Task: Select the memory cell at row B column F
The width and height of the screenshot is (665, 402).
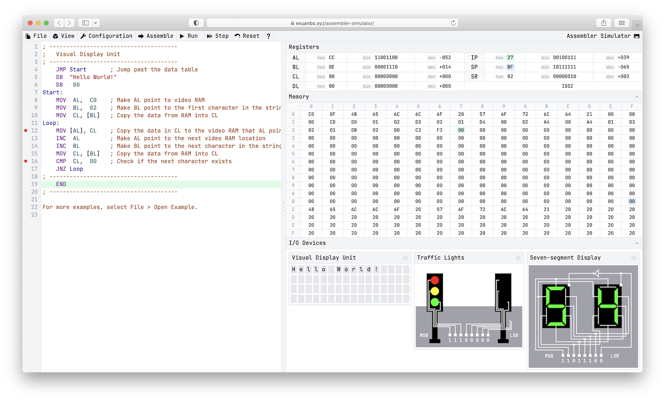Action: (632, 201)
